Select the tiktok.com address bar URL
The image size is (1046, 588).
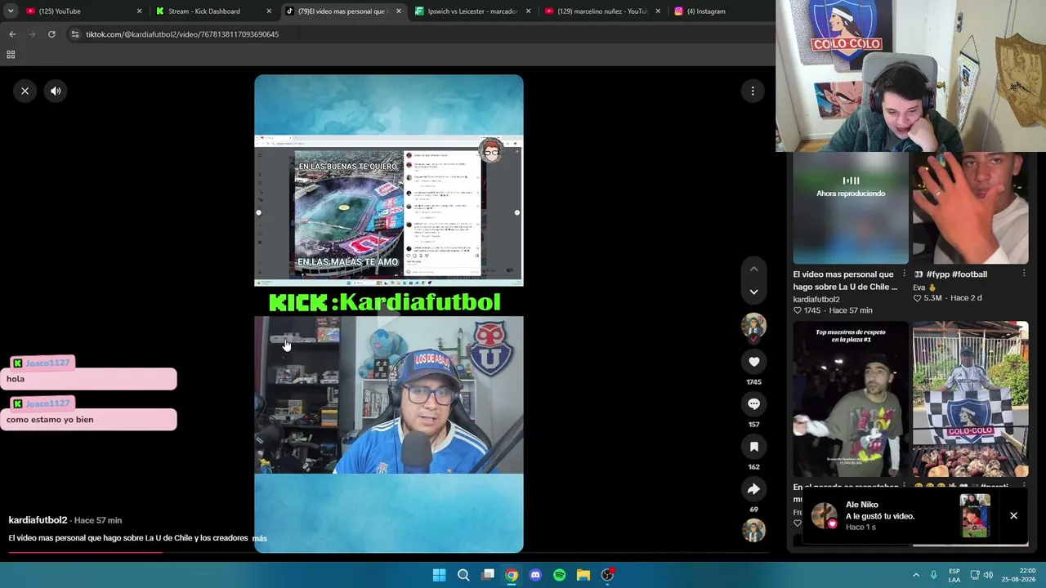(182, 34)
